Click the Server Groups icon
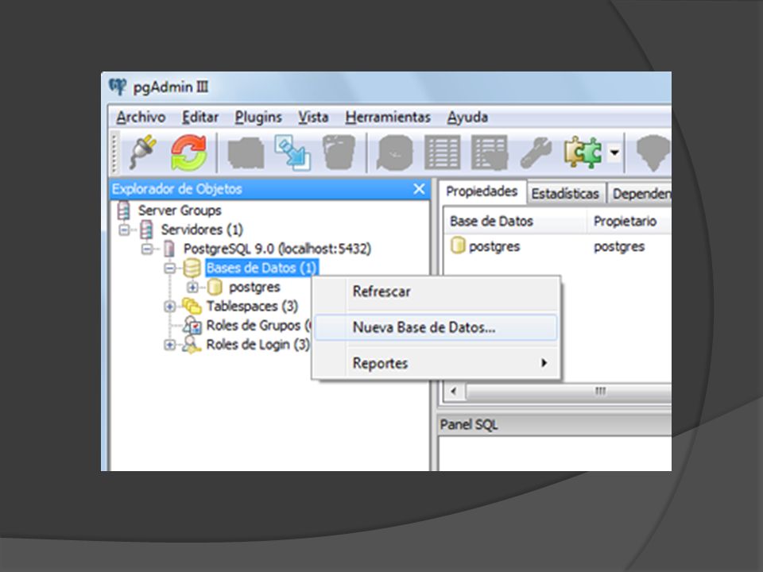The height and width of the screenshot is (572, 763). tap(124, 210)
